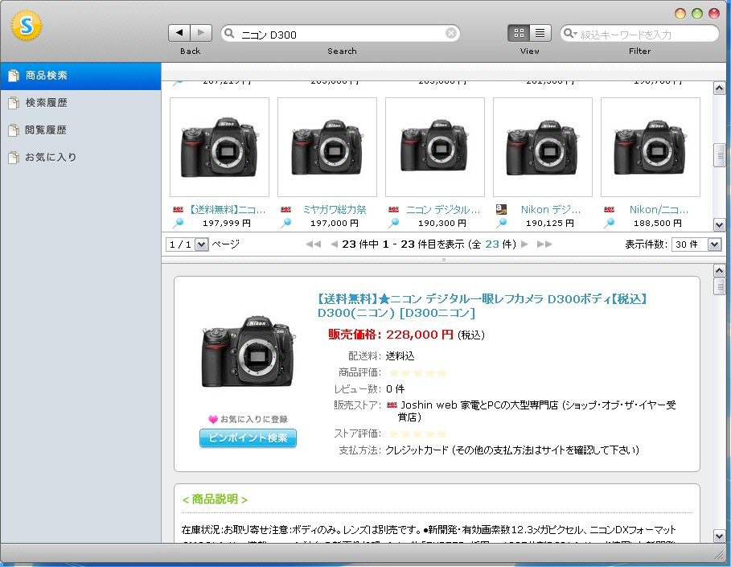Click the 228,000 円 price text
The height and width of the screenshot is (567, 731).
tap(420, 335)
